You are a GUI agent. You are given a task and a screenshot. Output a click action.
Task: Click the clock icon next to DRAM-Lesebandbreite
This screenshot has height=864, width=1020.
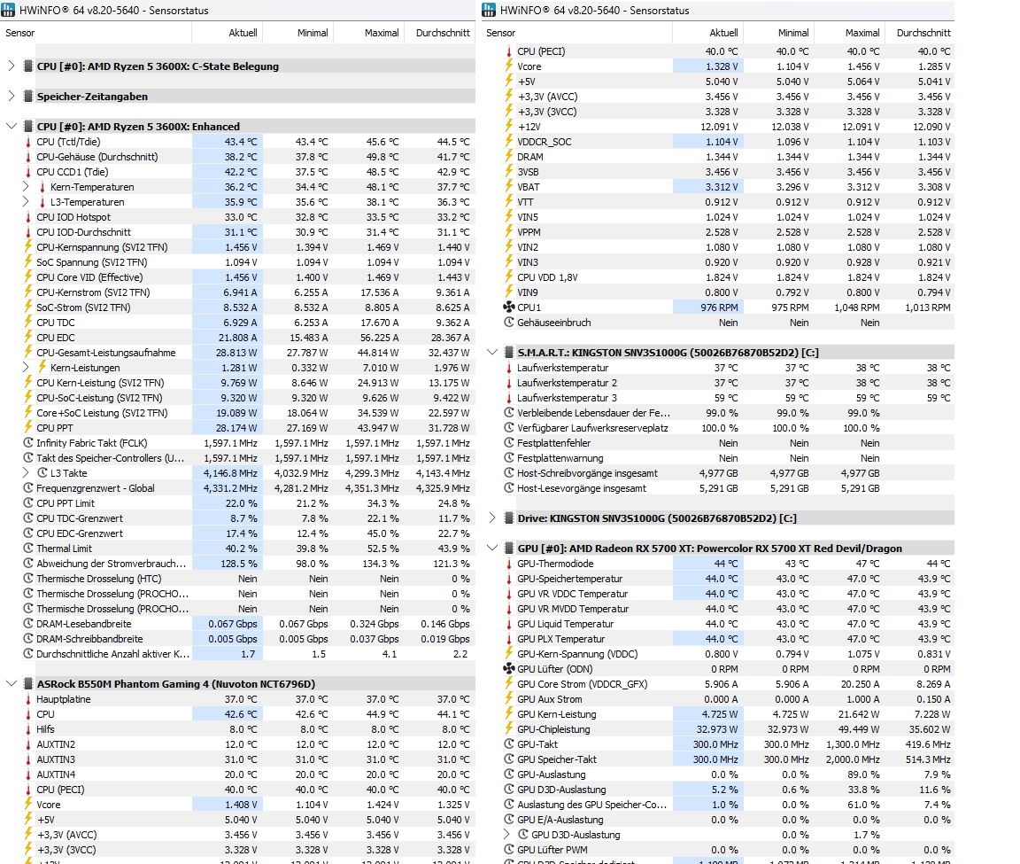point(28,624)
